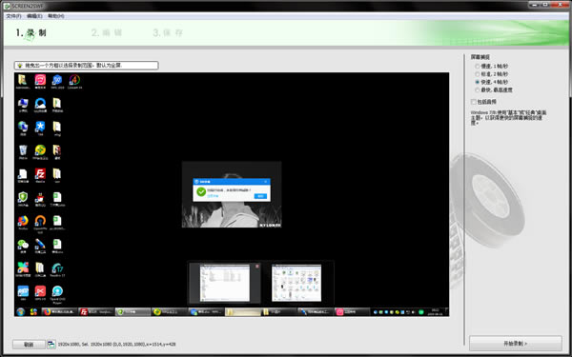572x357 pixels.
Task: Select fast 4 frames per second option
Action: click(x=491, y=82)
